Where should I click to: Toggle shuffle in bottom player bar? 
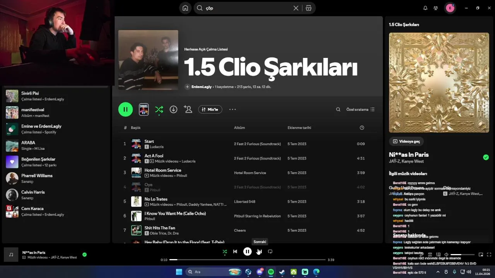(225, 251)
